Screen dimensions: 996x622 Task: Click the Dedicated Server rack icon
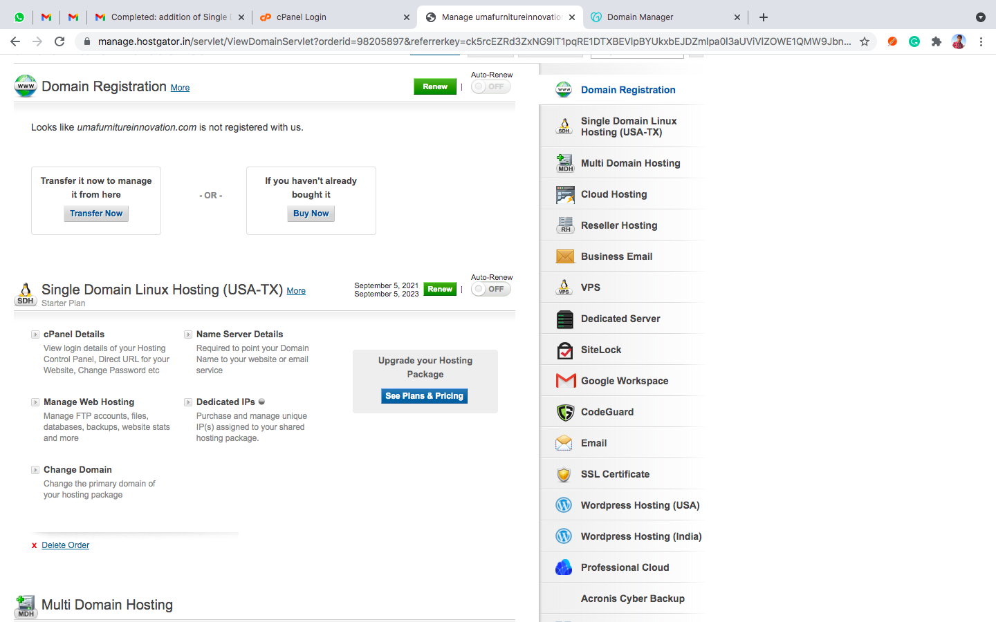[565, 319]
